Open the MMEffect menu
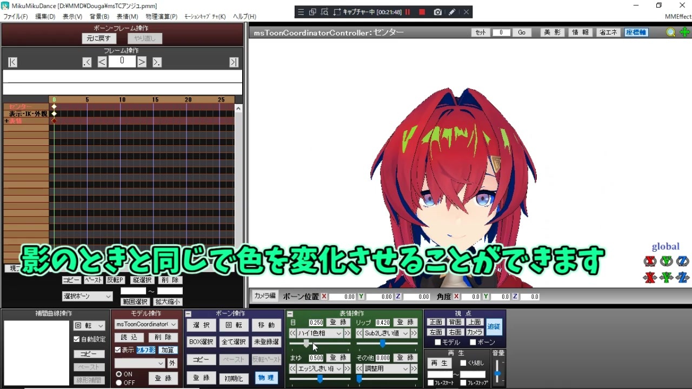The image size is (692, 389). click(x=678, y=17)
